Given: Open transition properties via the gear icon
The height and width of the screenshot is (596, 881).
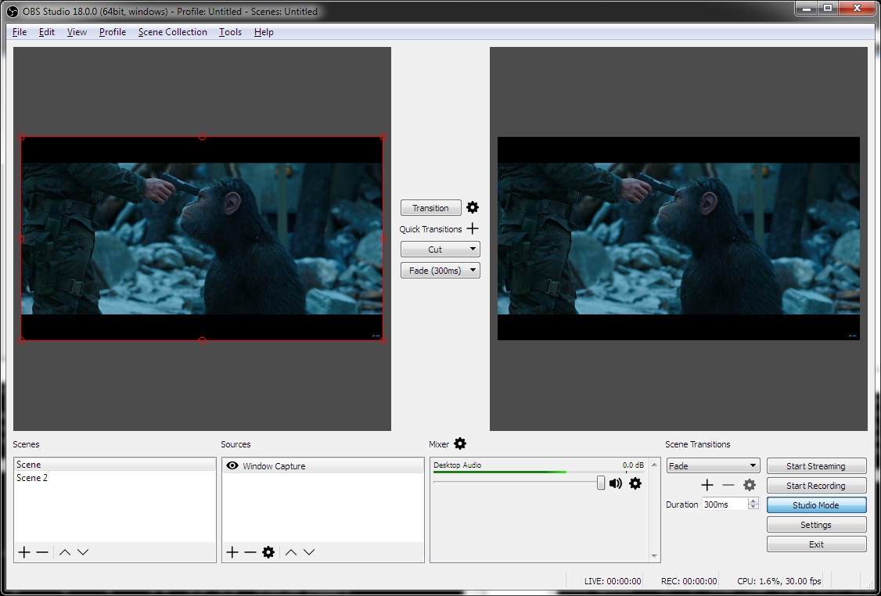Looking at the screenshot, I should pyautogui.click(x=472, y=207).
